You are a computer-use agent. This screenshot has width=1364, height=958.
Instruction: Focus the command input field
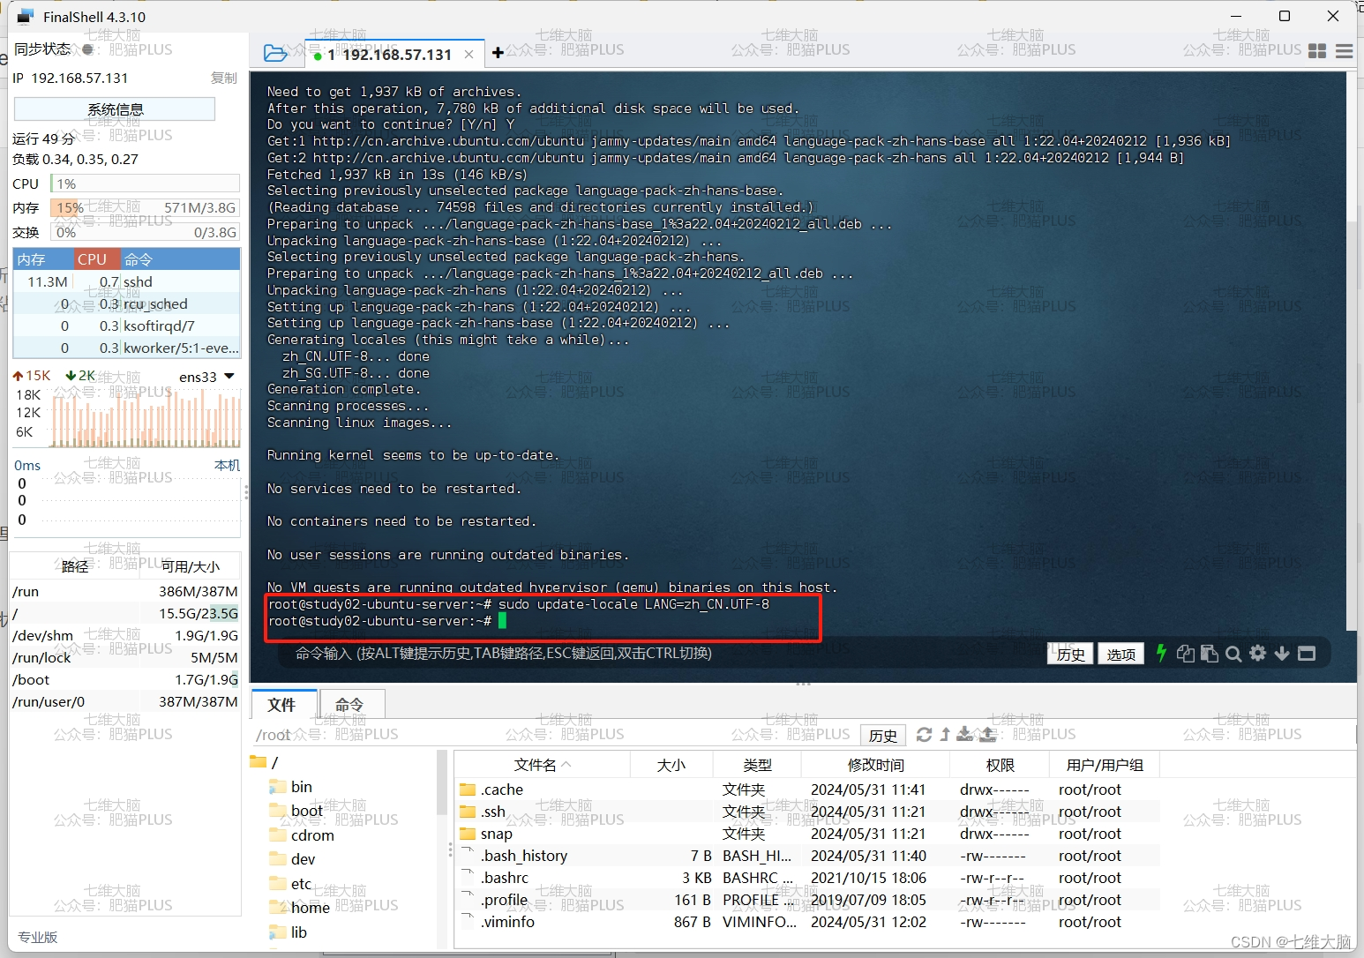point(662,654)
